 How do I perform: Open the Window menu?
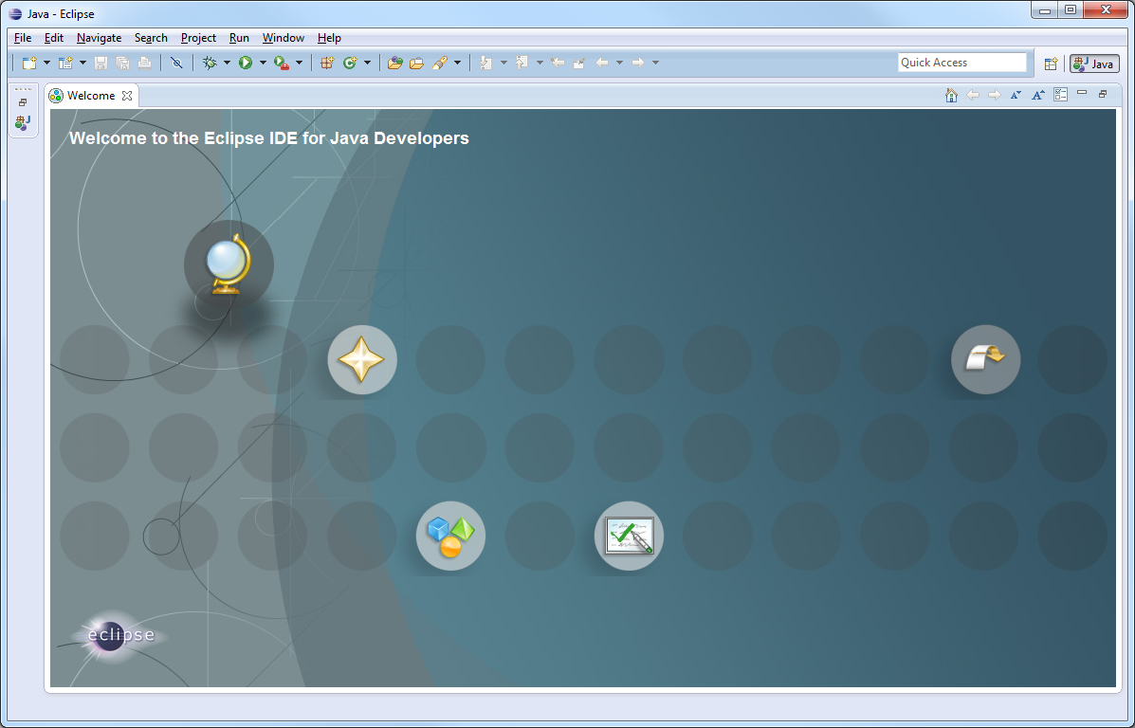click(x=283, y=38)
